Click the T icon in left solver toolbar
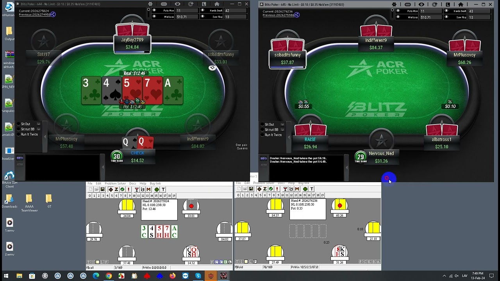This screenshot has height=281, width=500. (163, 189)
